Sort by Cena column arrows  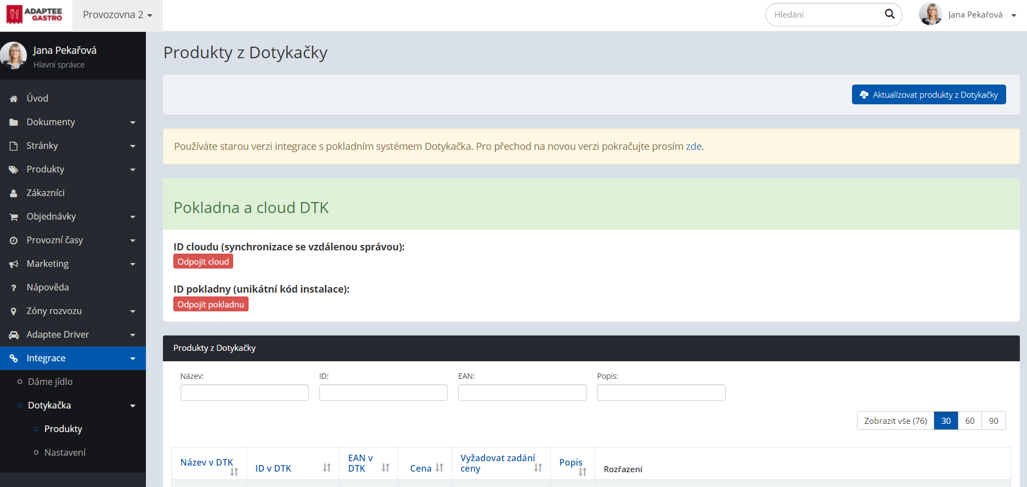pos(439,468)
